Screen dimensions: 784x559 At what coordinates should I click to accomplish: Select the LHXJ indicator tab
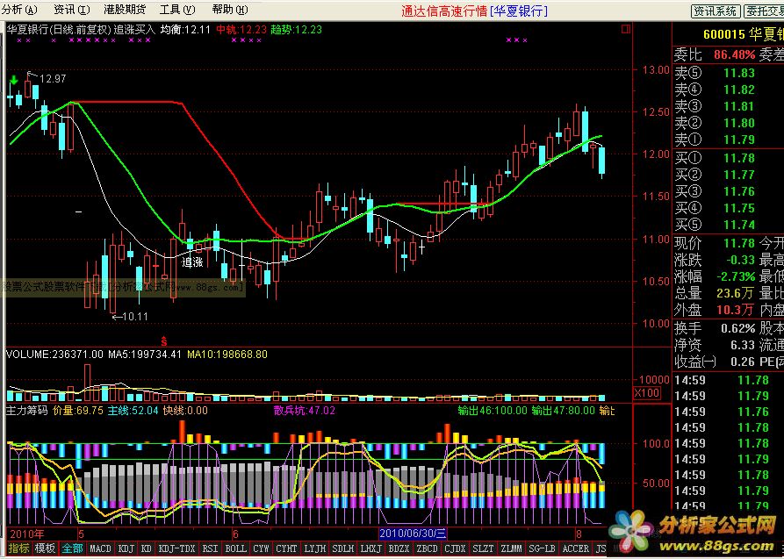tap(371, 548)
